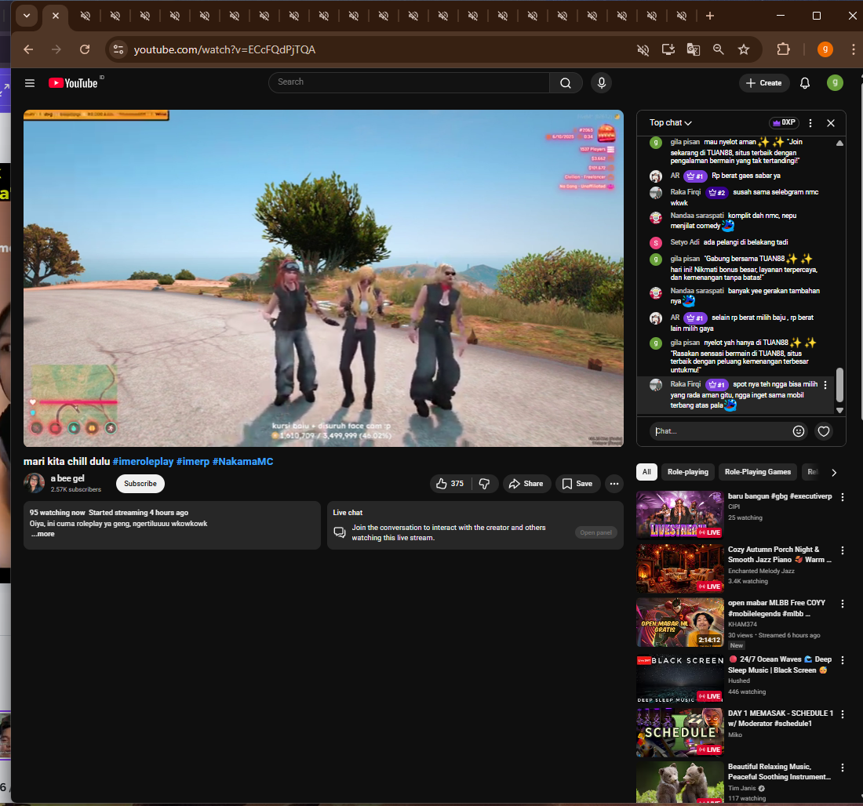
Task: Open the #imeroleplay hashtag link
Action: click(x=143, y=462)
